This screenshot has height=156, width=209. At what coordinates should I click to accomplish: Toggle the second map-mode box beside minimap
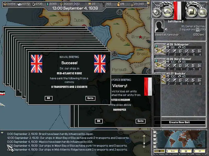pyautogui.click(x=155, y=136)
